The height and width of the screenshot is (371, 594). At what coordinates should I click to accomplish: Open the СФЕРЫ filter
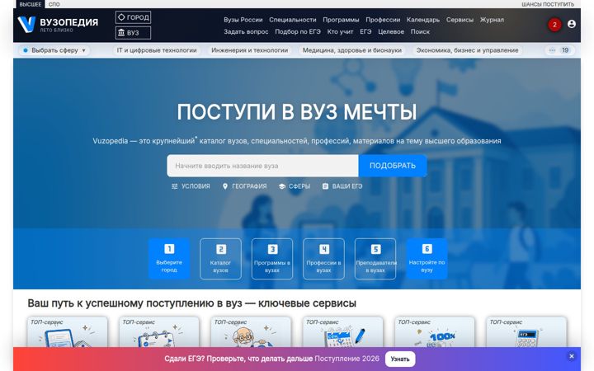click(295, 186)
